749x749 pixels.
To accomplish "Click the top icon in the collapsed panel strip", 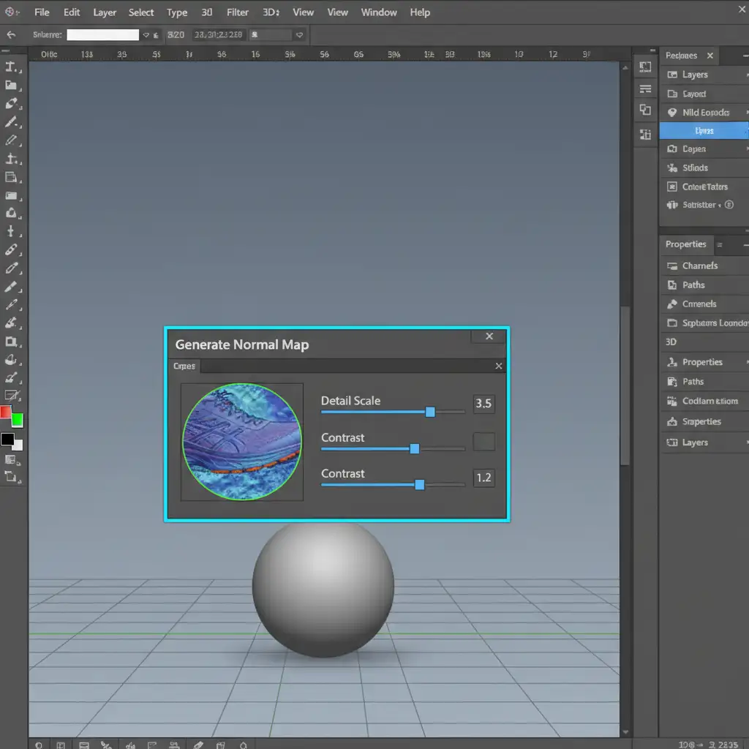I will 645,67.
